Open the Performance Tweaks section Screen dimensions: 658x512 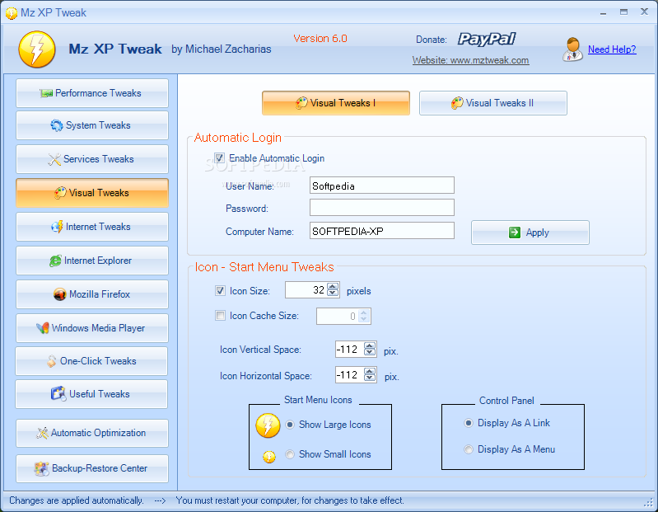pyautogui.click(x=92, y=93)
